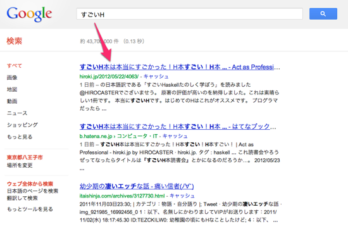Switch to 動画 search results
This screenshot has height=231, width=348.
coord(12,101)
